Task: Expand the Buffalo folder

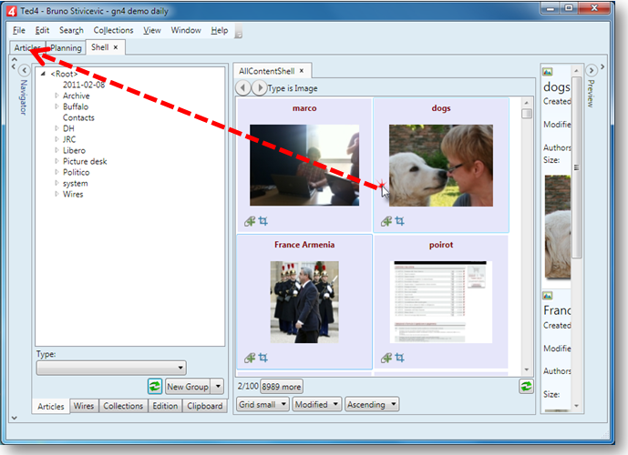Action: point(57,106)
